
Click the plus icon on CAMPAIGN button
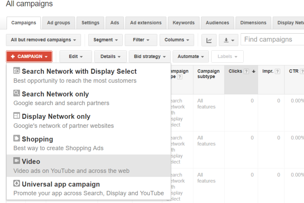(13, 56)
